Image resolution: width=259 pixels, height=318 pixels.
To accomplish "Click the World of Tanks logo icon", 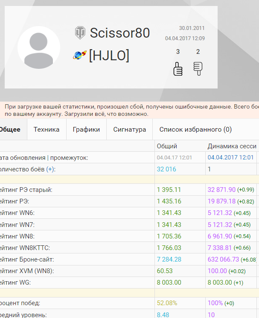I will [80, 32].
